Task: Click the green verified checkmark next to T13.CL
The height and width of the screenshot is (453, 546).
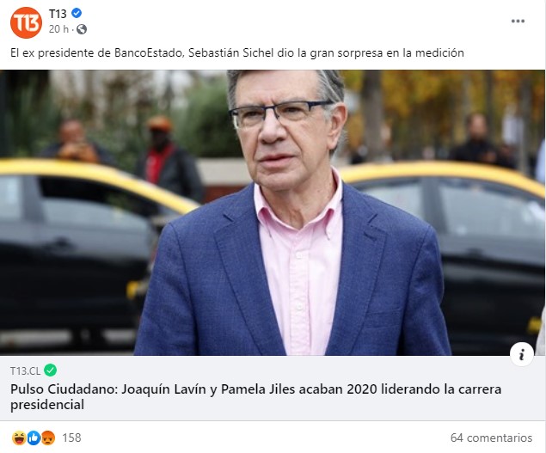Action: pyautogui.click(x=51, y=370)
